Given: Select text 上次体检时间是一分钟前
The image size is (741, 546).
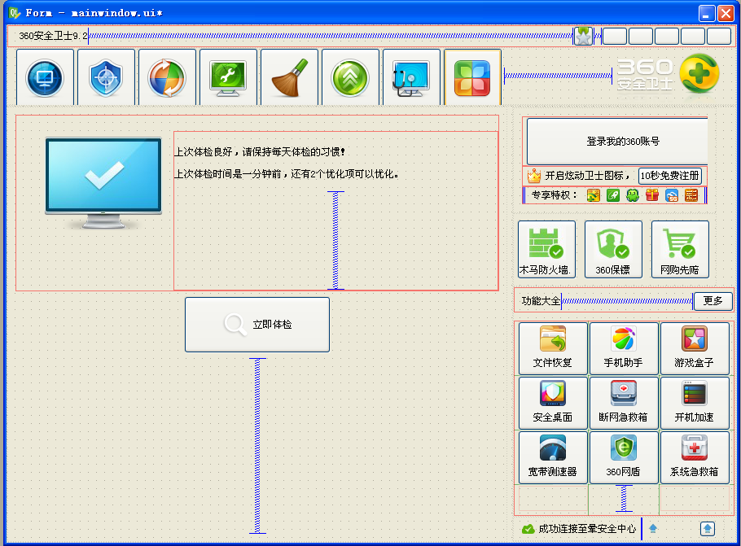Looking at the screenshot, I should (228, 174).
